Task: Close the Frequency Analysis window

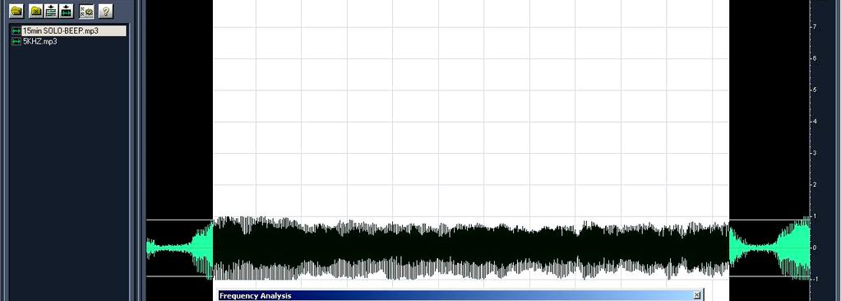Action: [x=696, y=295]
